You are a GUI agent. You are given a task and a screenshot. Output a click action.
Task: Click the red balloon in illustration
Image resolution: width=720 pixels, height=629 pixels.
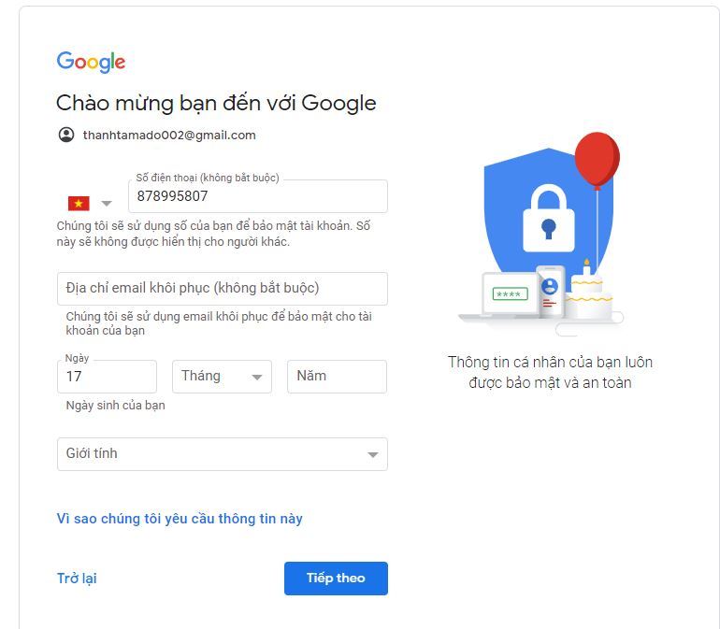click(597, 160)
